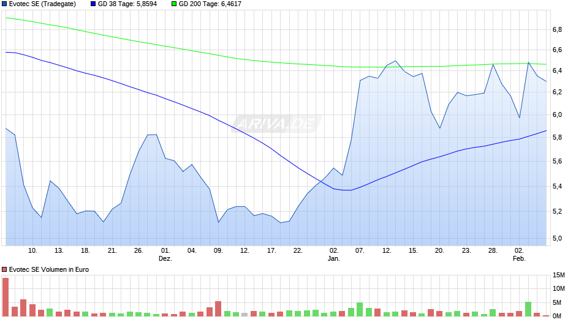576x322 pixels.
Task: Click the price line peak near 12. Jan.
Action: pyautogui.click(x=395, y=61)
